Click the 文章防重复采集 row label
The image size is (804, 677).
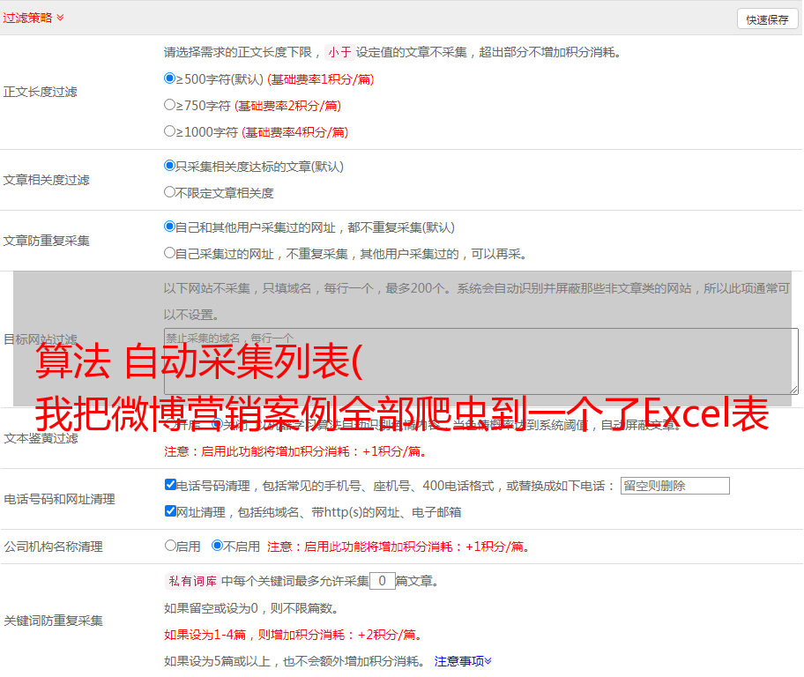46,241
